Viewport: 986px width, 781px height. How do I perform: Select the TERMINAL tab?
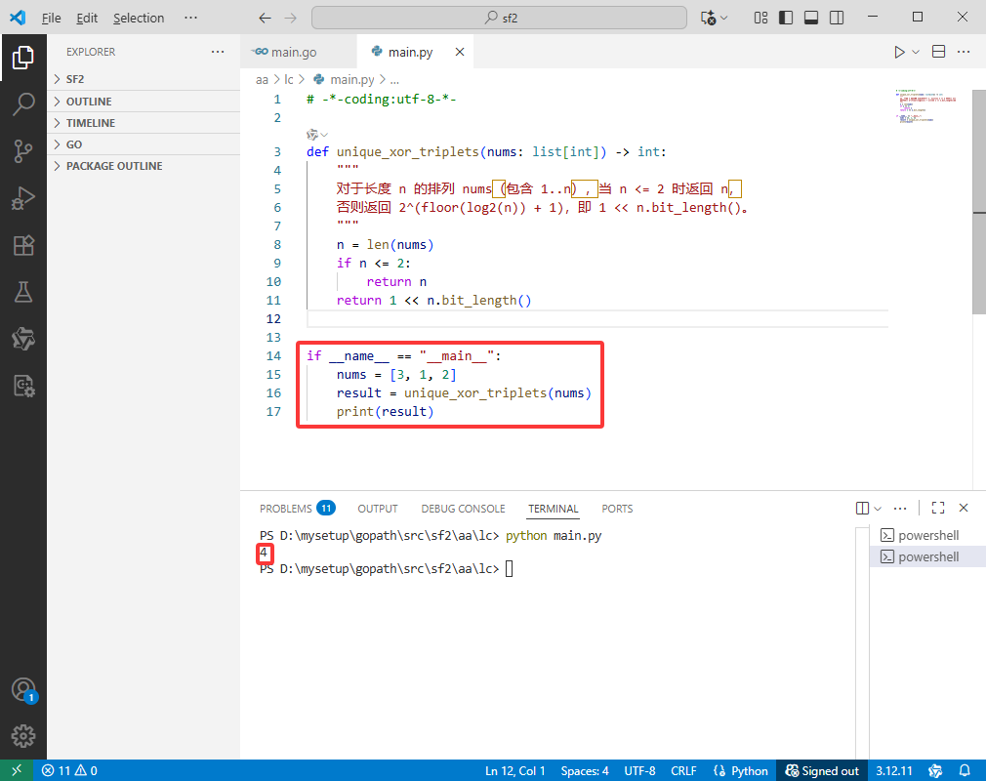553,508
